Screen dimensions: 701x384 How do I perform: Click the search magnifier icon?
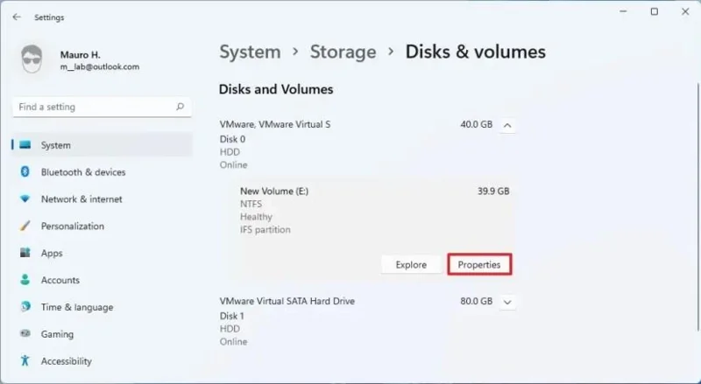181,107
